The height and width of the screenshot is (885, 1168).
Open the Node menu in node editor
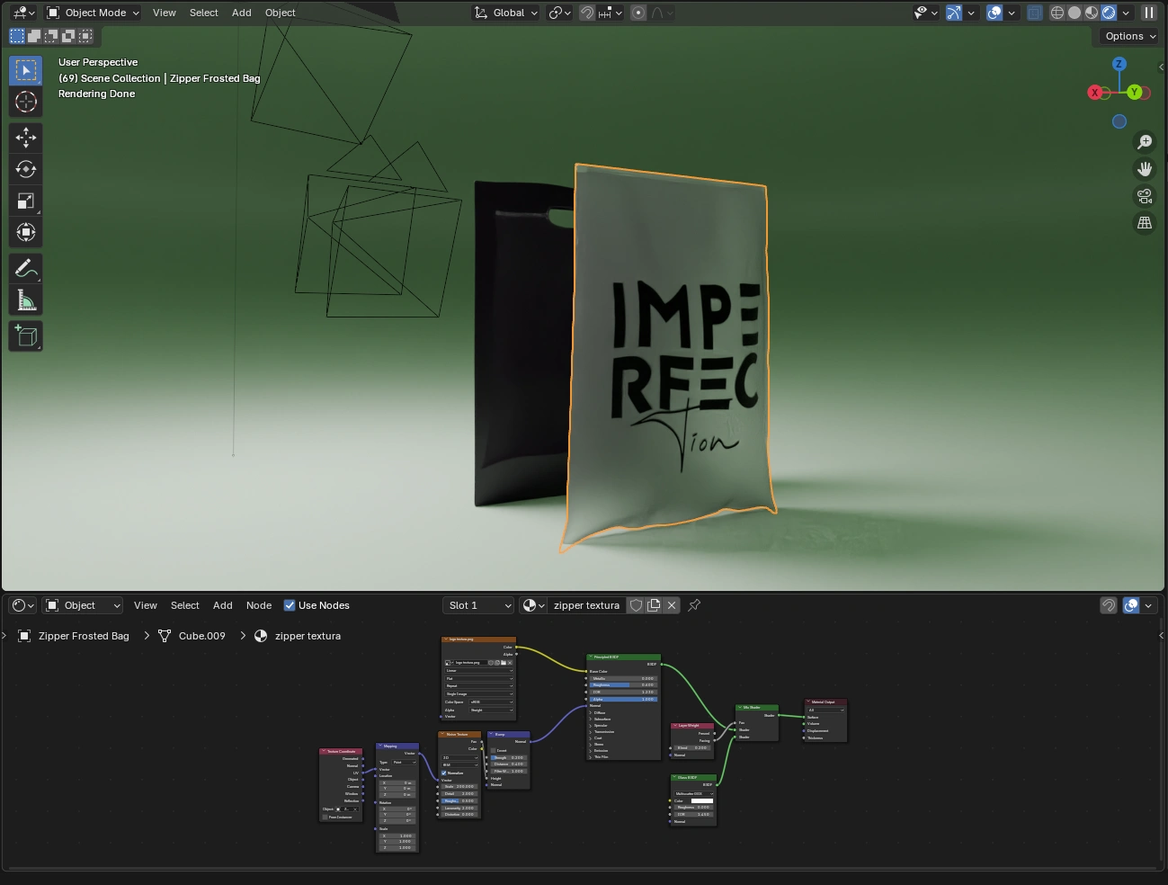tap(259, 605)
